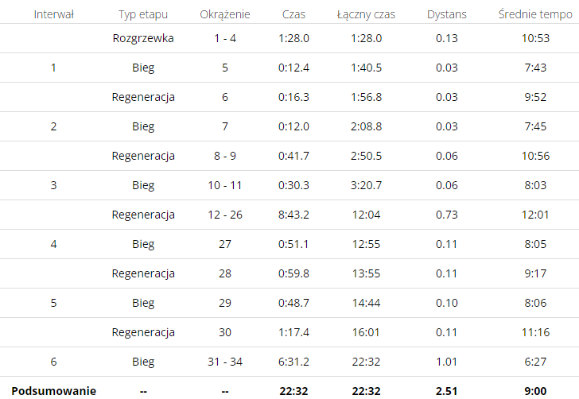Click the 11:16 average pace cell
This screenshot has width=579, height=399.
click(535, 332)
